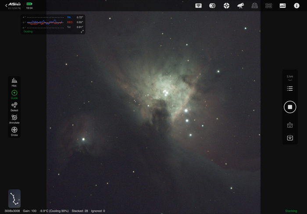Click the guiding error graph

tap(45, 23)
